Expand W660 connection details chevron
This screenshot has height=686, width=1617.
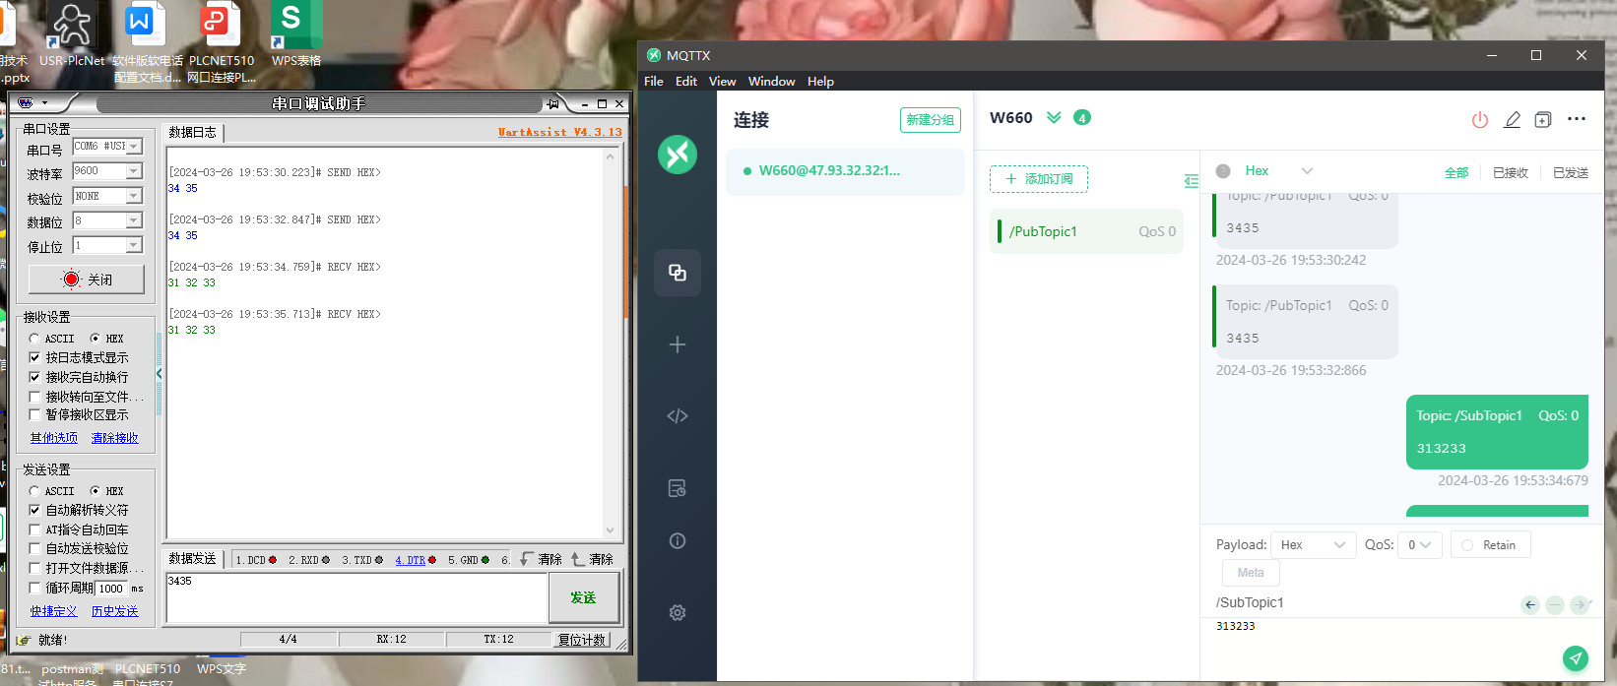pyautogui.click(x=1054, y=118)
